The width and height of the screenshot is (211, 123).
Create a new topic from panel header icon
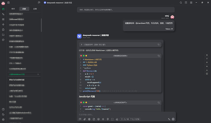pyautogui.click(x=39, y=2)
